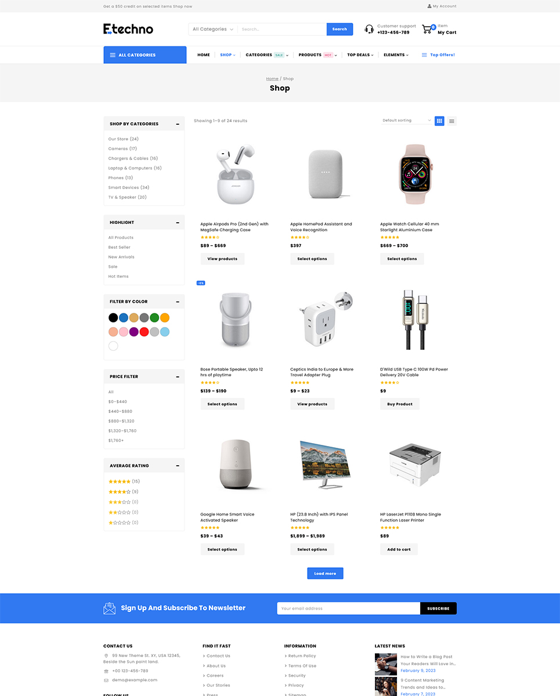Switch to list view layout
This screenshot has width=560, height=696.
(451, 121)
